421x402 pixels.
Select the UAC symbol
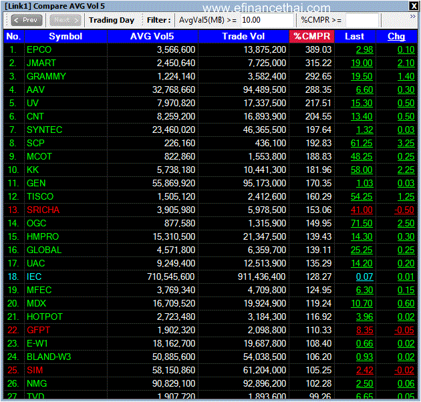(x=35, y=263)
